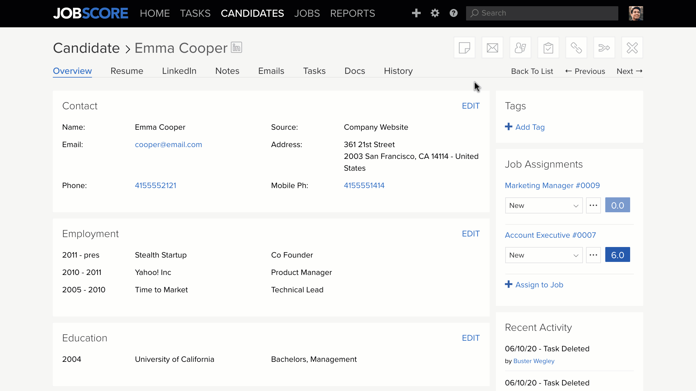Edit the Education section

[471, 338]
